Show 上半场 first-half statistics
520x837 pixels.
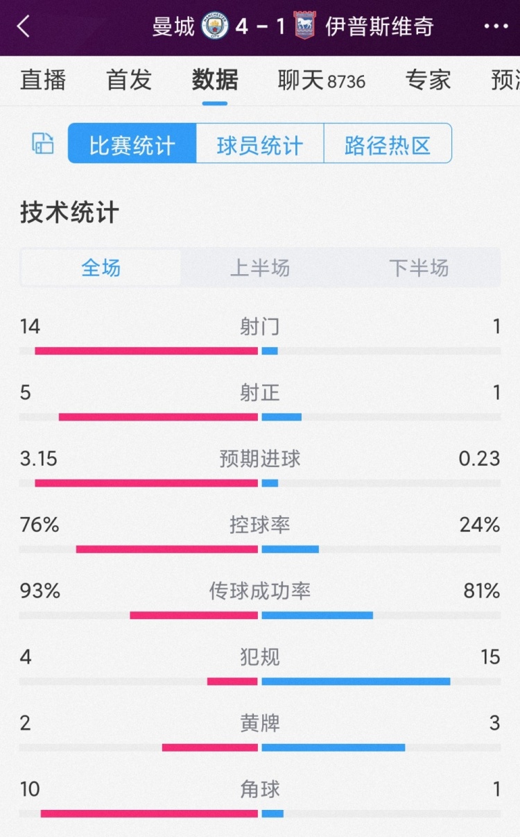260,268
